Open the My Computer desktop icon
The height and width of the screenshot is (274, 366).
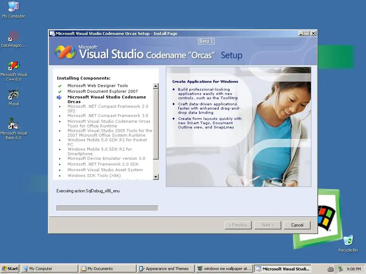click(x=14, y=10)
